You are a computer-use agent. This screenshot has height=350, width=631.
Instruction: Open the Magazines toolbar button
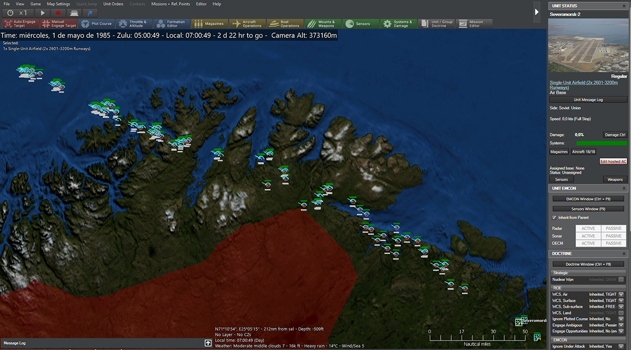[209, 24]
